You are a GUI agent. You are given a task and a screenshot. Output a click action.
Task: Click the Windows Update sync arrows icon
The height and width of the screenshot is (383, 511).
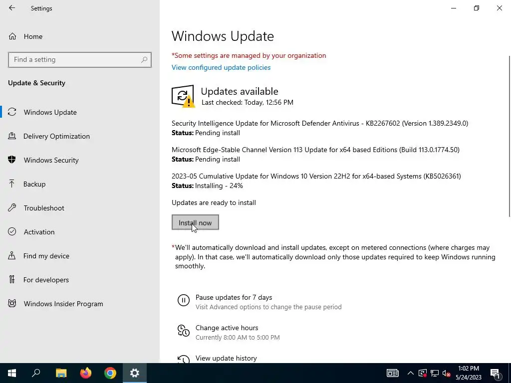pyautogui.click(x=12, y=112)
